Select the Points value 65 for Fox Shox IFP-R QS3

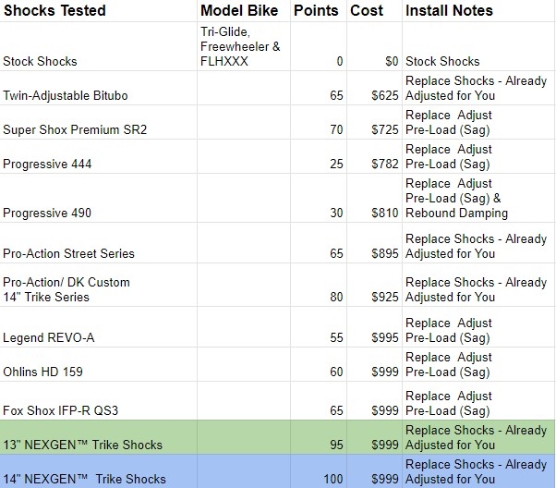point(318,401)
